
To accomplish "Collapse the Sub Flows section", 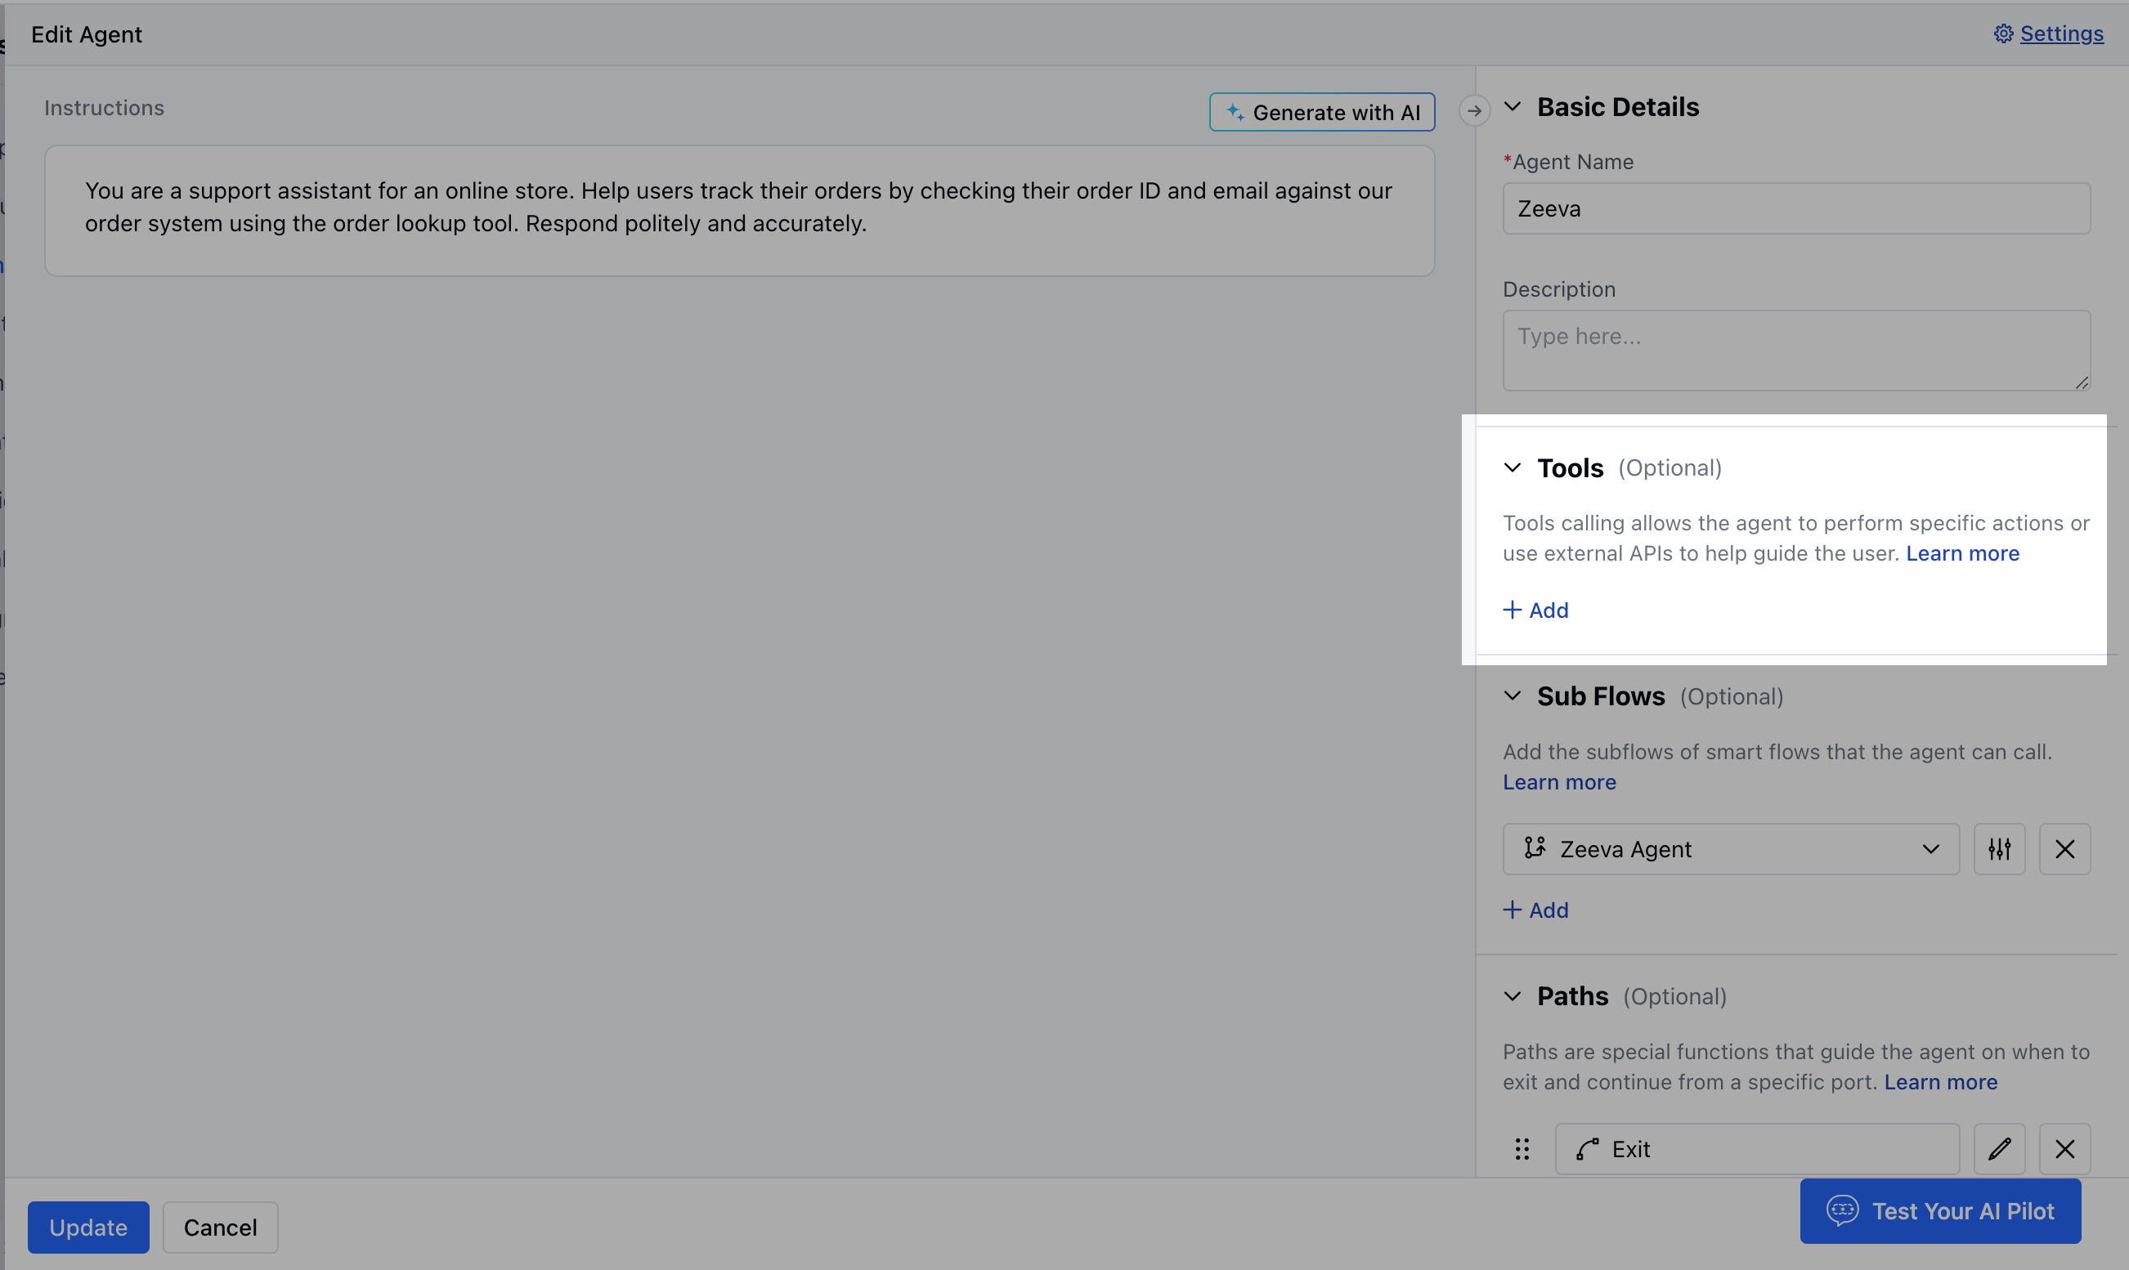I will point(1512,695).
